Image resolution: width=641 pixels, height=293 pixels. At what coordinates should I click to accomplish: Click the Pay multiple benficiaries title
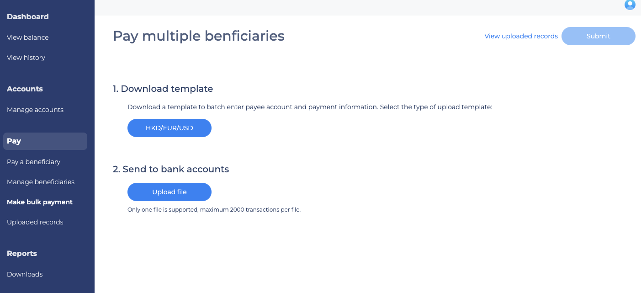pos(199,36)
